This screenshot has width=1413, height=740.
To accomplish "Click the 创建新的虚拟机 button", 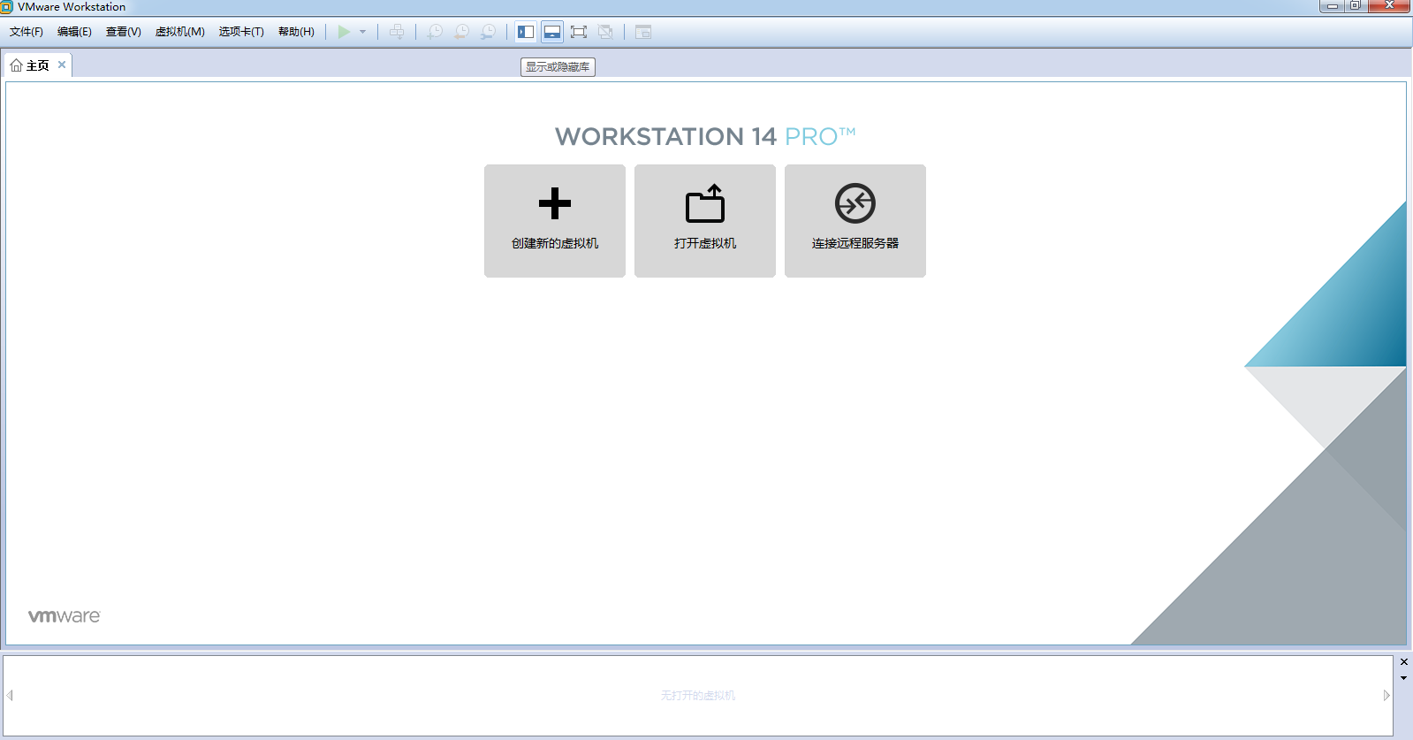I will coord(555,221).
